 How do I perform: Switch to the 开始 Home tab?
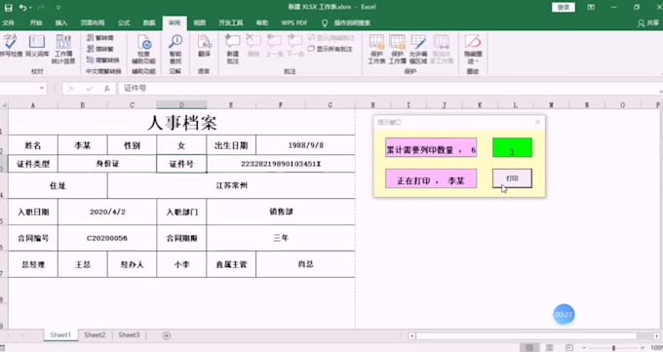point(36,22)
